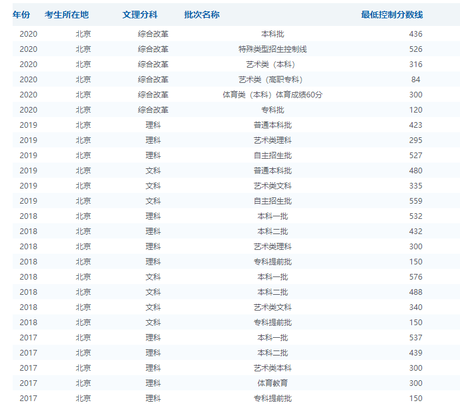The height and width of the screenshot is (415, 460).
Task: Click the score 120
Action: (416, 110)
